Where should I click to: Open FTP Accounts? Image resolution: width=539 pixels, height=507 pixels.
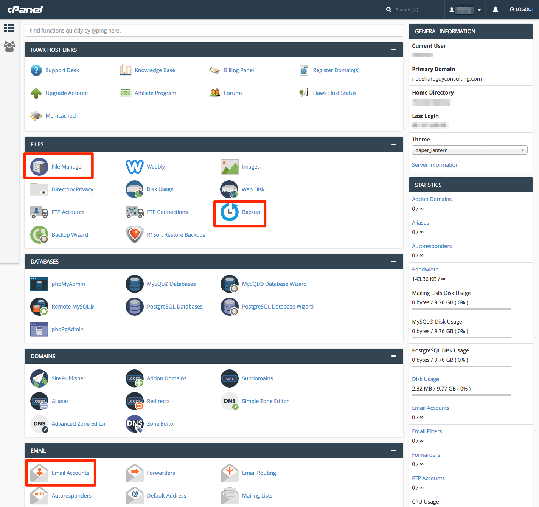pyautogui.click(x=68, y=212)
